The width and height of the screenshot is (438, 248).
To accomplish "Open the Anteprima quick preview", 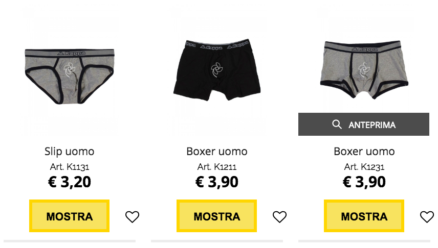I will [364, 125].
